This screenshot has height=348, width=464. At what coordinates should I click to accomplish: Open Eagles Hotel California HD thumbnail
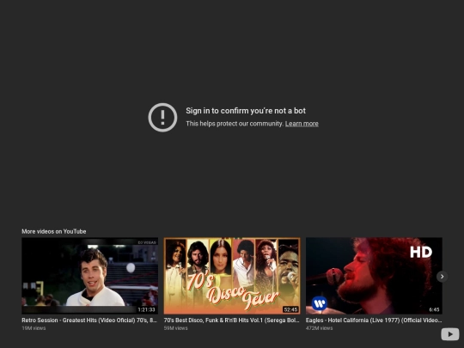pyautogui.click(x=374, y=276)
